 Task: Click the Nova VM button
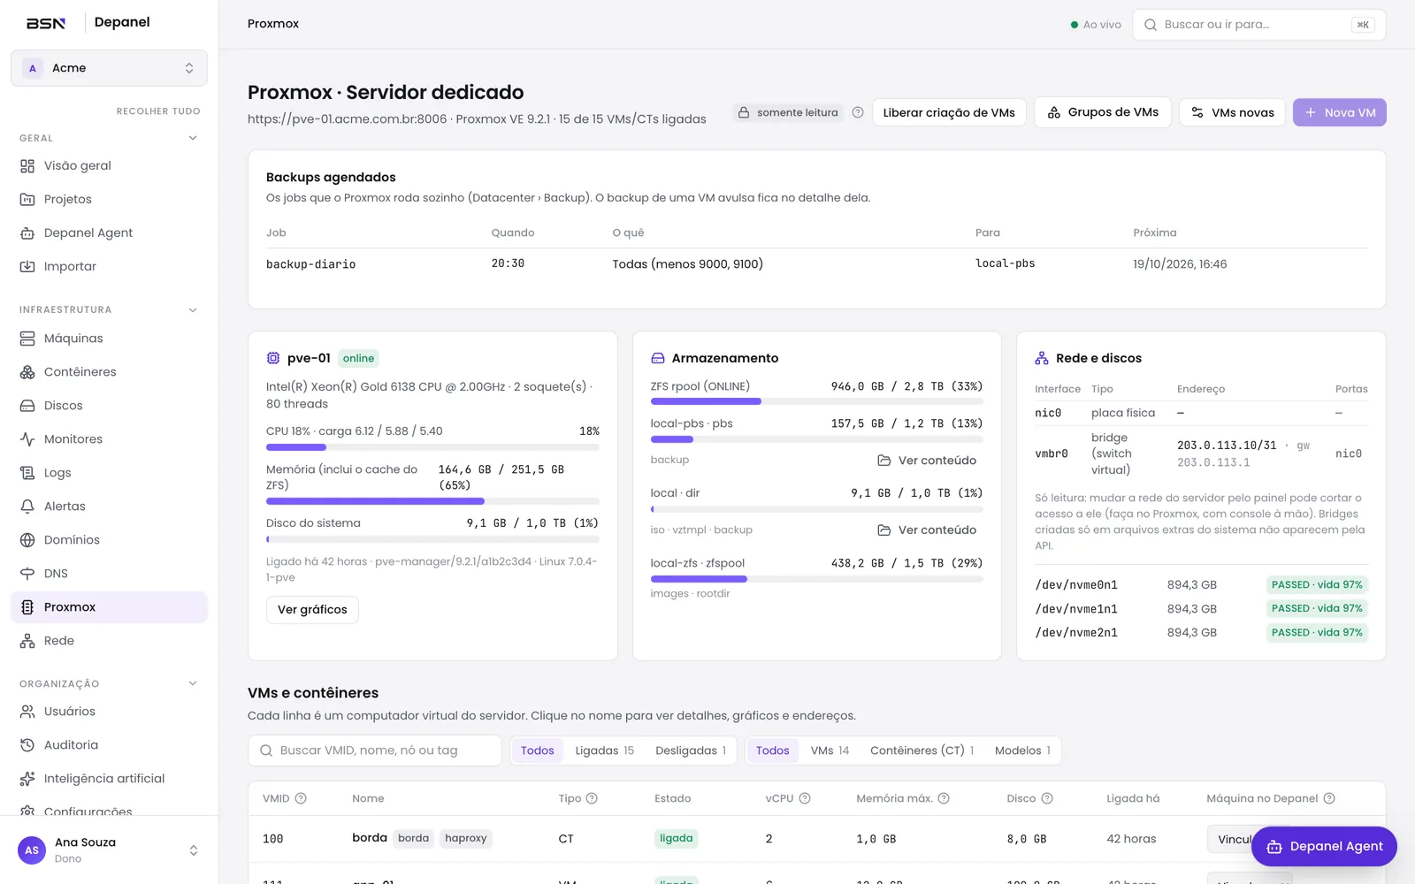click(1340, 112)
